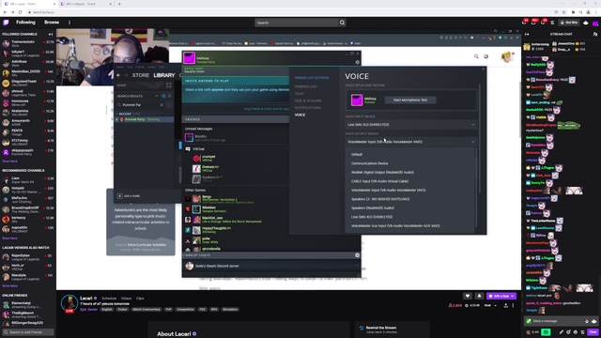Click the add group chat plus icon
This screenshot has height=338, width=601.
click(x=357, y=255)
